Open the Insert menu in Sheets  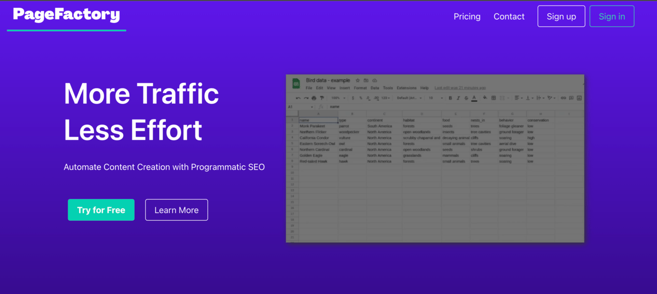[x=345, y=88]
